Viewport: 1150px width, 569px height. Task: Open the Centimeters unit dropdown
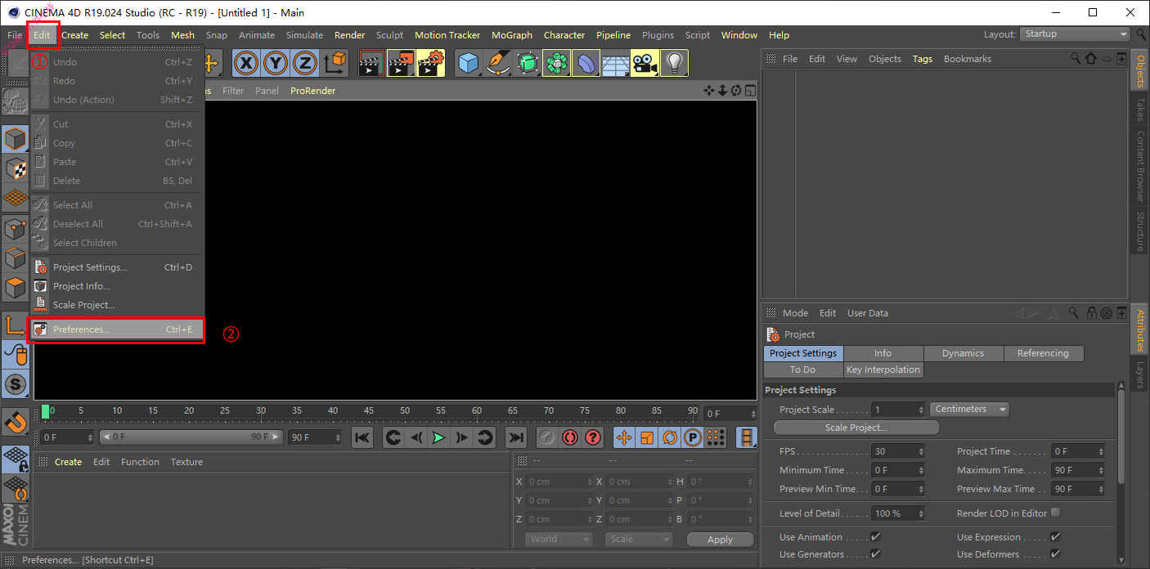click(x=969, y=409)
